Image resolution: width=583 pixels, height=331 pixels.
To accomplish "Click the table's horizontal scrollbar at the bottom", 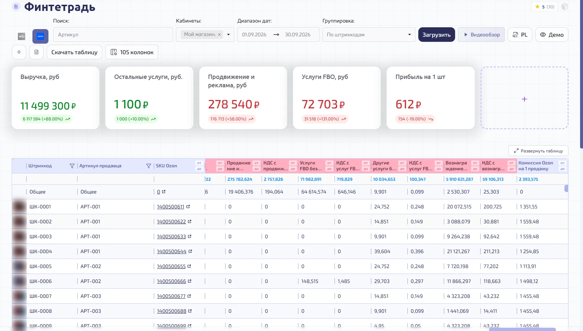I will pos(522,330).
